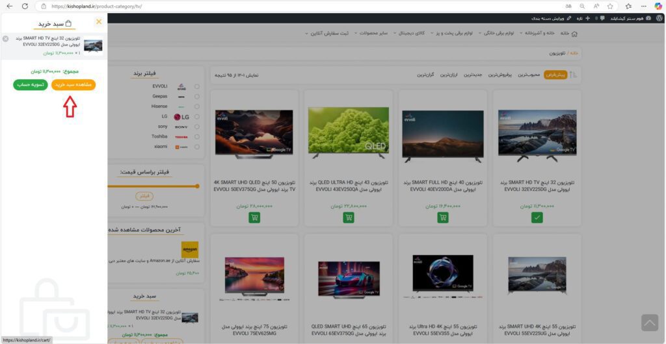Sort products by پرفروش‌ترین (best-selling)
Screen dimensions: 666x344
point(499,75)
